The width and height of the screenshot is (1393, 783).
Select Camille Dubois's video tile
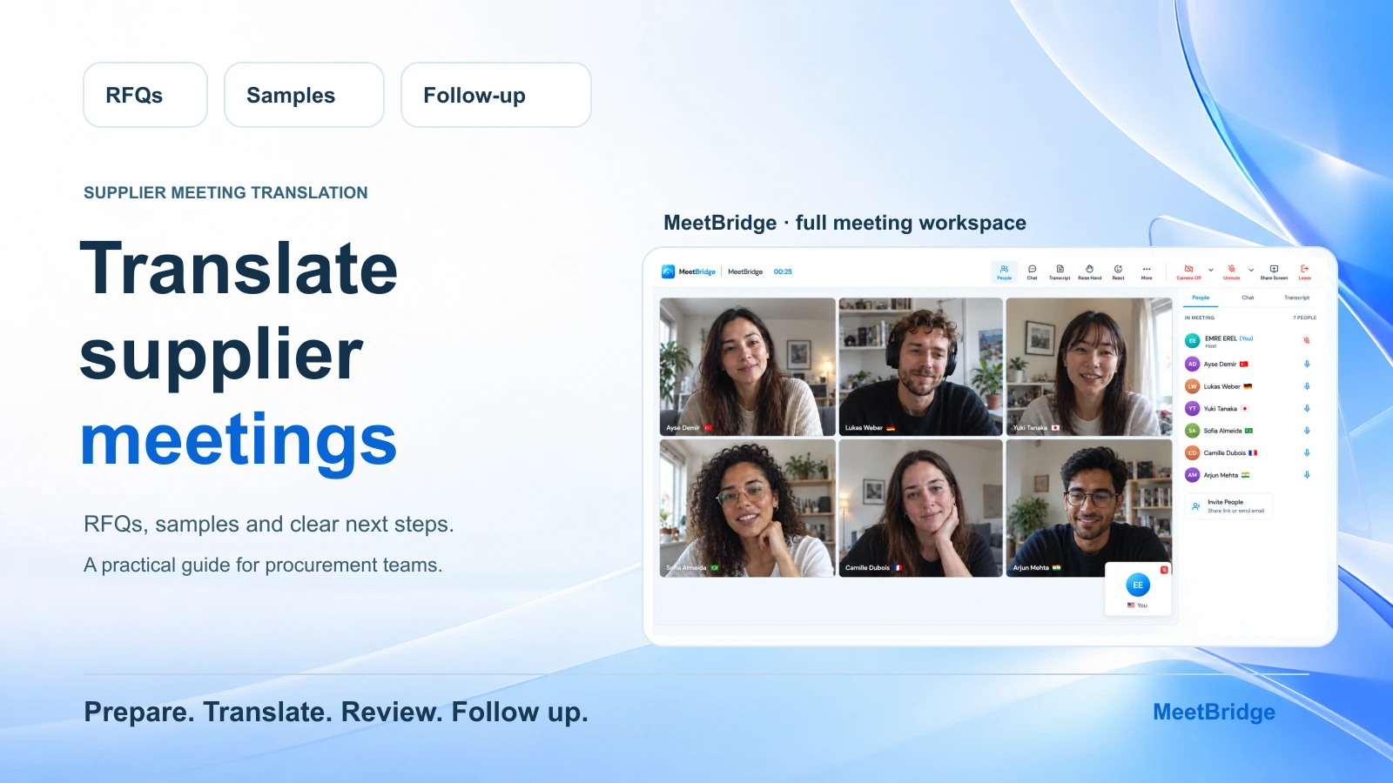click(x=921, y=508)
